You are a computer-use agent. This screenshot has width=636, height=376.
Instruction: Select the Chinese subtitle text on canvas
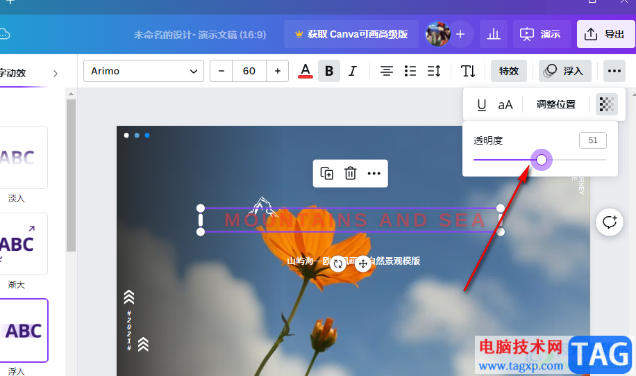click(x=353, y=261)
